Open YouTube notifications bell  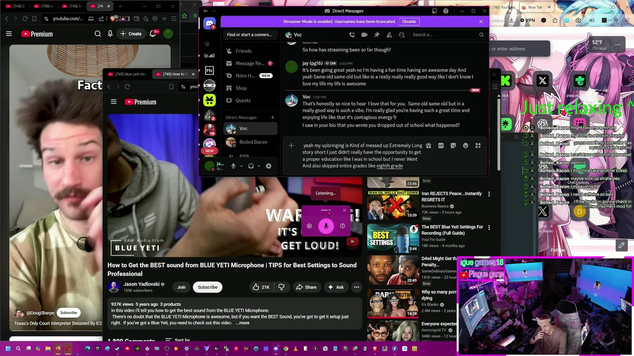pos(154,34)
